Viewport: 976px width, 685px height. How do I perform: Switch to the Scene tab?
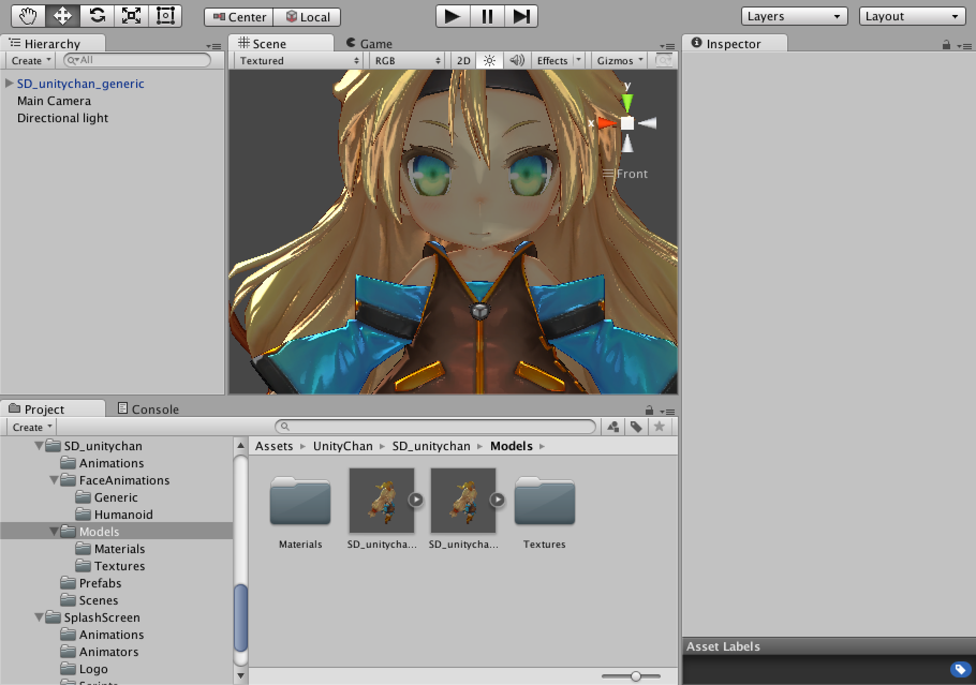pyautogui.click(x=280, y=43)
